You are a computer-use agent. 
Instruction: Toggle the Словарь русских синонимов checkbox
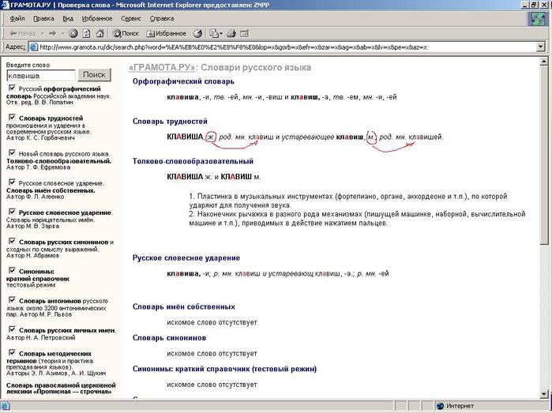[12, 241]
